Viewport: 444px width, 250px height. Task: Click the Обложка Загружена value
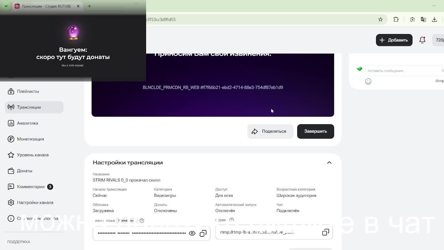(x=103, y=211)
